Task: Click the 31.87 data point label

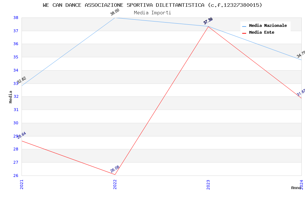Action: [x=301, y=92]
